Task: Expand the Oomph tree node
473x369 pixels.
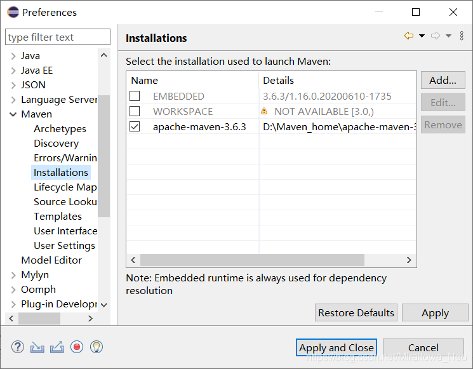Action: [13, 290]
